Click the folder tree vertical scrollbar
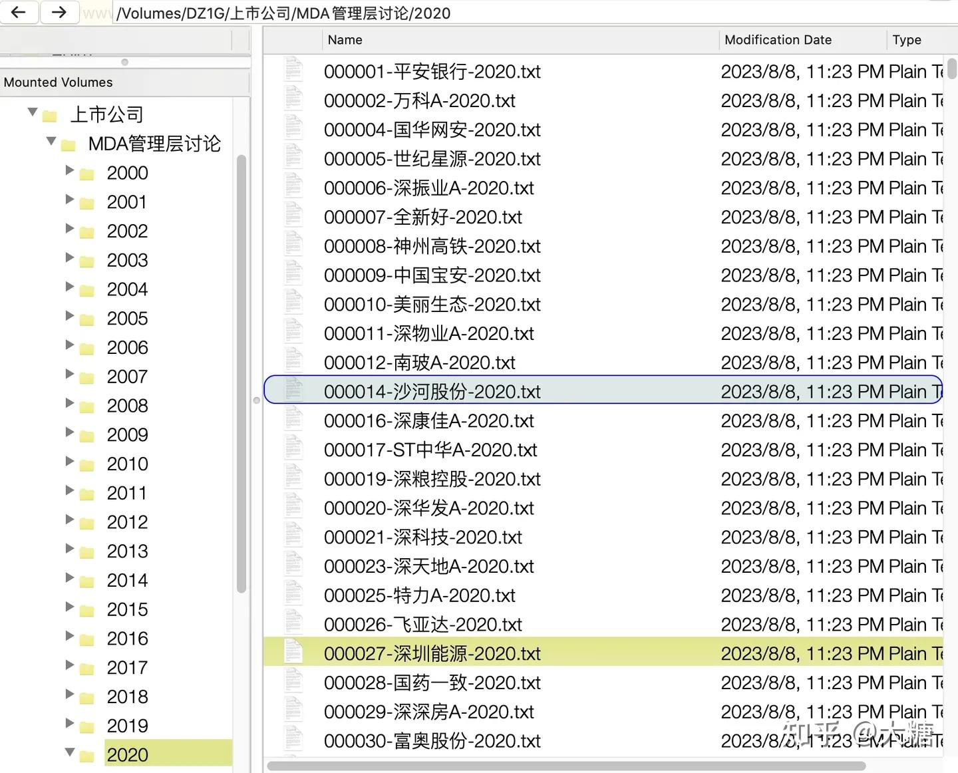The height and width of the screenshot is (773, 958). click(x=241, y=374)
